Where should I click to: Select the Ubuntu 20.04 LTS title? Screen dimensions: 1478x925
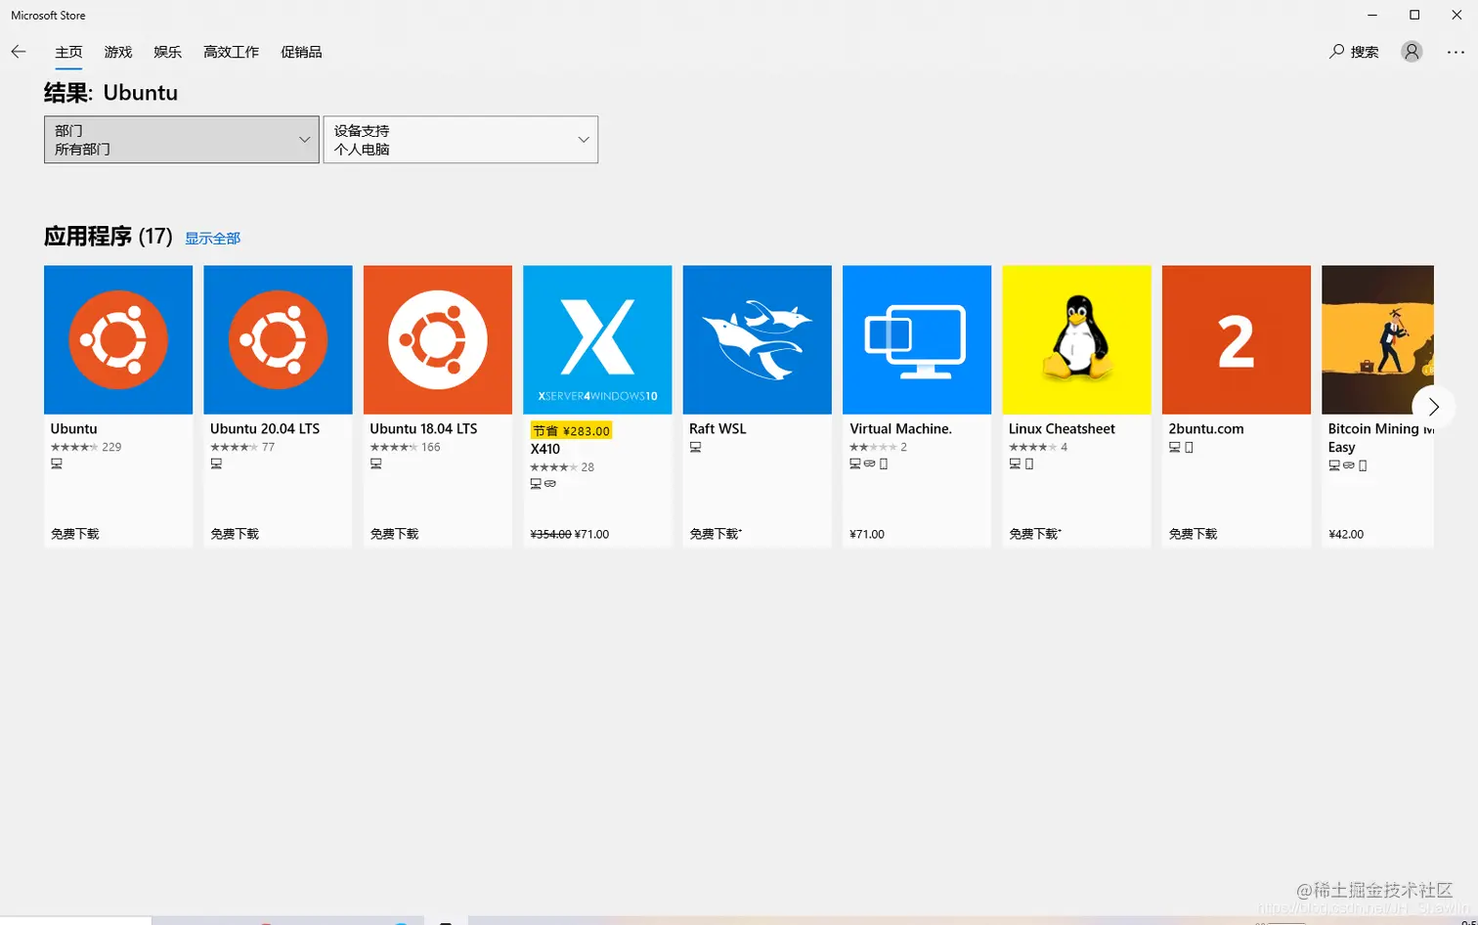pos(265,428)
